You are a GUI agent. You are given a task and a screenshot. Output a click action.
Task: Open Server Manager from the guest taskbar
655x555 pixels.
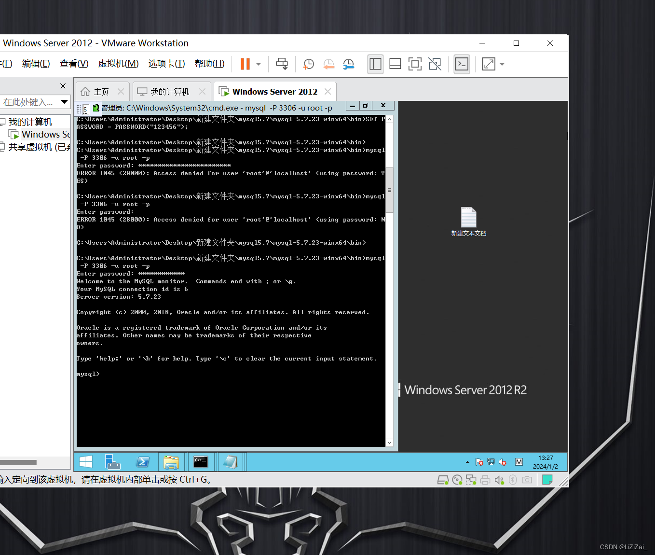coord(113,462)
